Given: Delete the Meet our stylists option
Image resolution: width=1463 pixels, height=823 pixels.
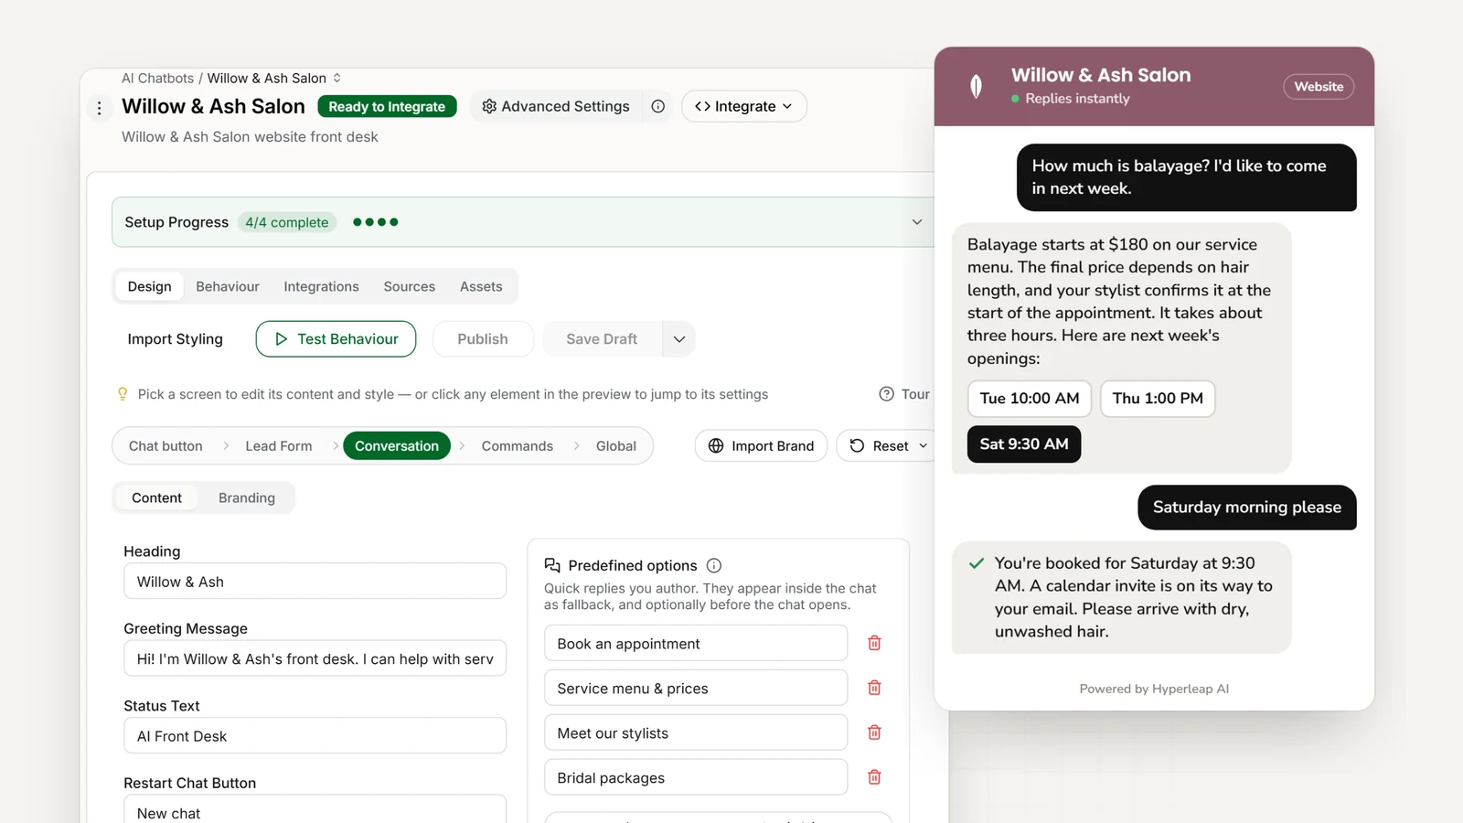Looking at the screenshot, I should tap(874, 732).
